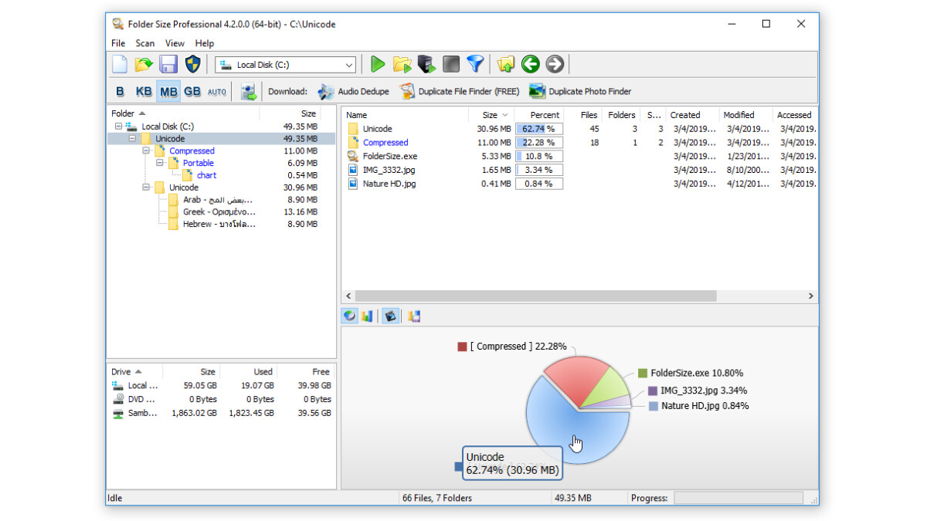The width and height of the screenshot is (927, 521).
Task: Switch to the bar chart view icon
Action: [367, 316]
